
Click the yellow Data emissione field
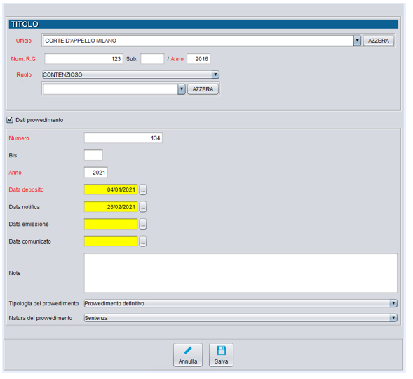tap(111, 224)
